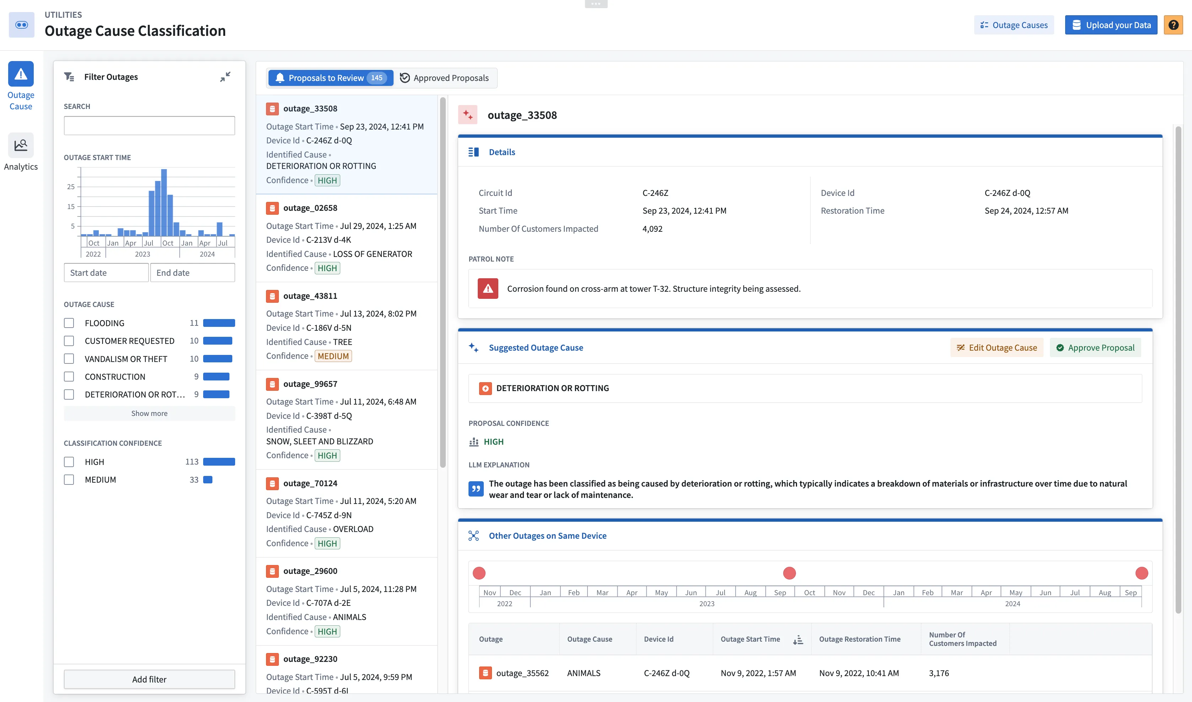Viewport: 1192px width, 702px height.
Task: Enable the VANDALISM OR THEFT checkbox
Action: coord(69,359)
